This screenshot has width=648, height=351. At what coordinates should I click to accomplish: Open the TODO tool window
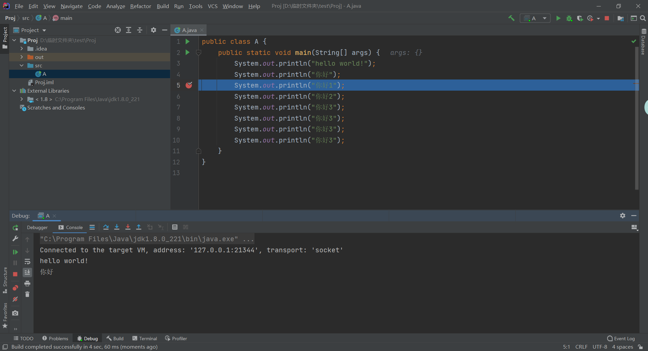click(23, 338)
